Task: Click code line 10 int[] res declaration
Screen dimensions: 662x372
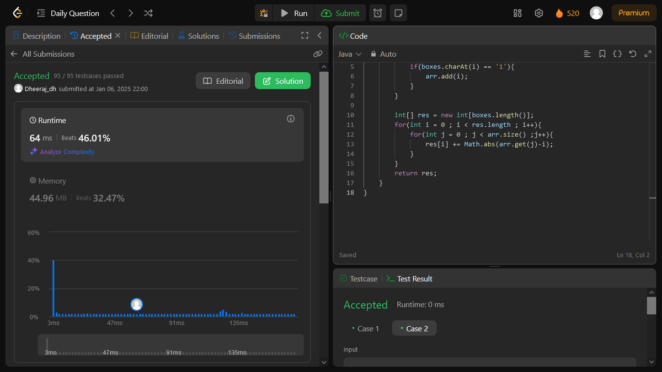Action: [464, 115]
